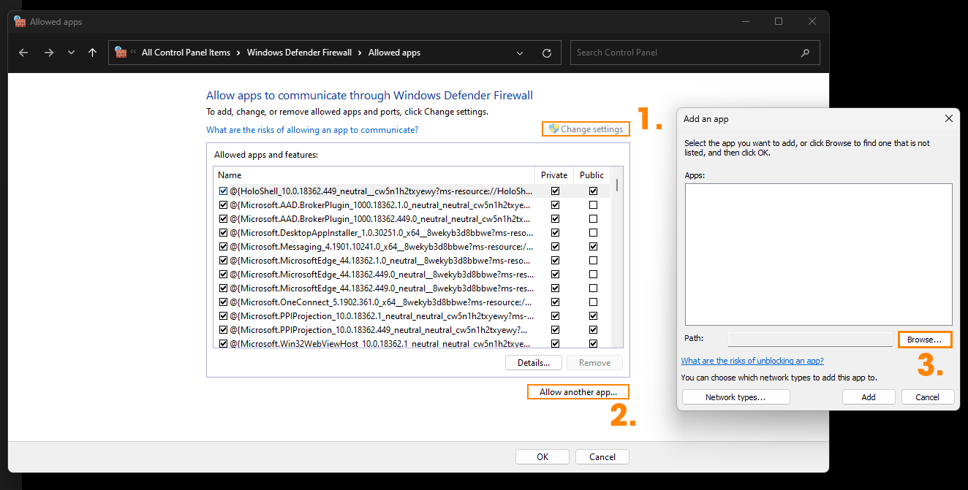Confirm with OK in Allowed apps window

click(x=542, y=457)
